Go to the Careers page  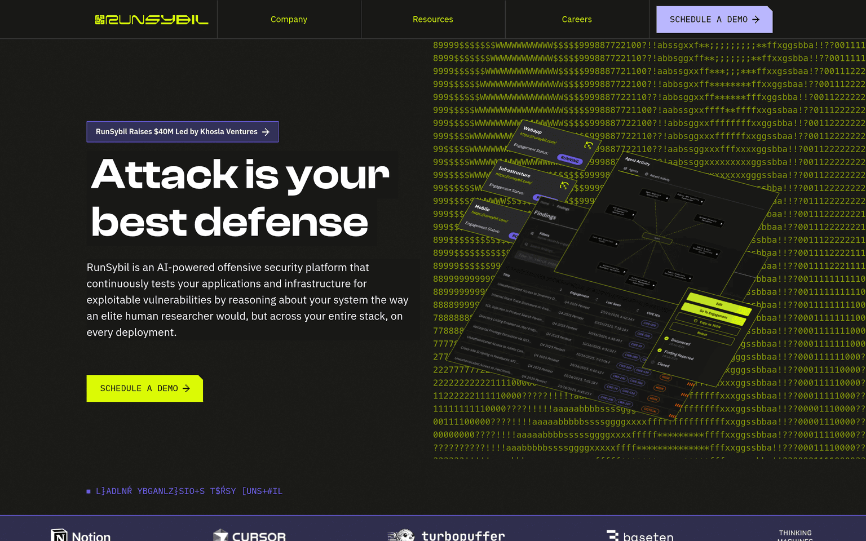point(577,19)
